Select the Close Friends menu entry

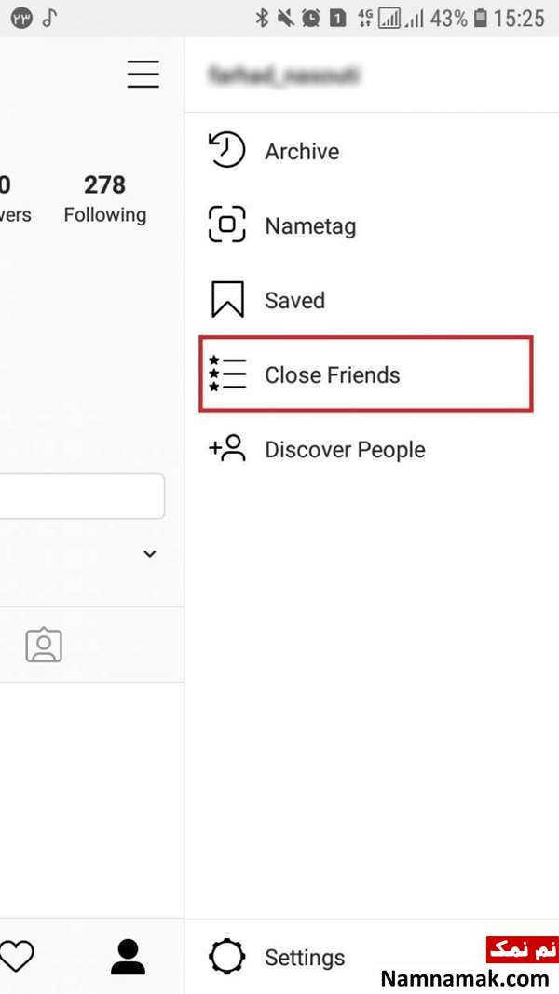point(366,374)
